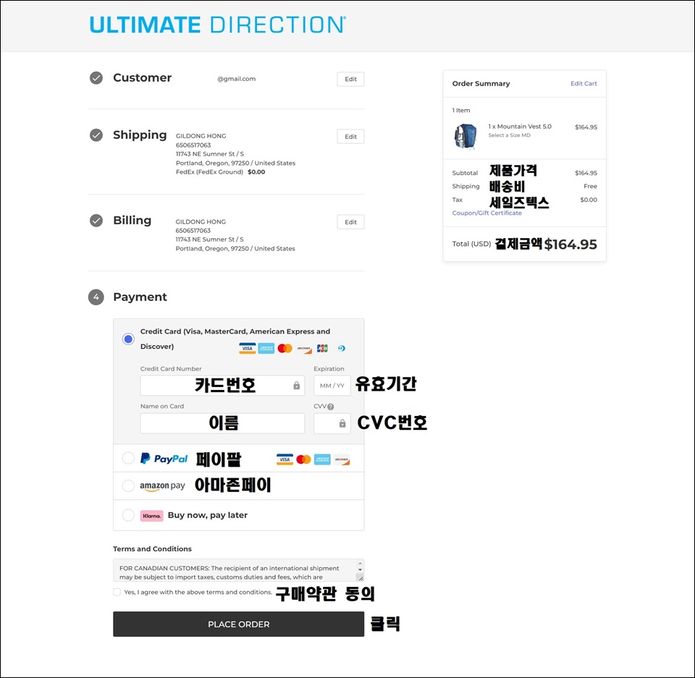
Task: Click the Visa icon in the PayPal row
Action: pos(285,459)
